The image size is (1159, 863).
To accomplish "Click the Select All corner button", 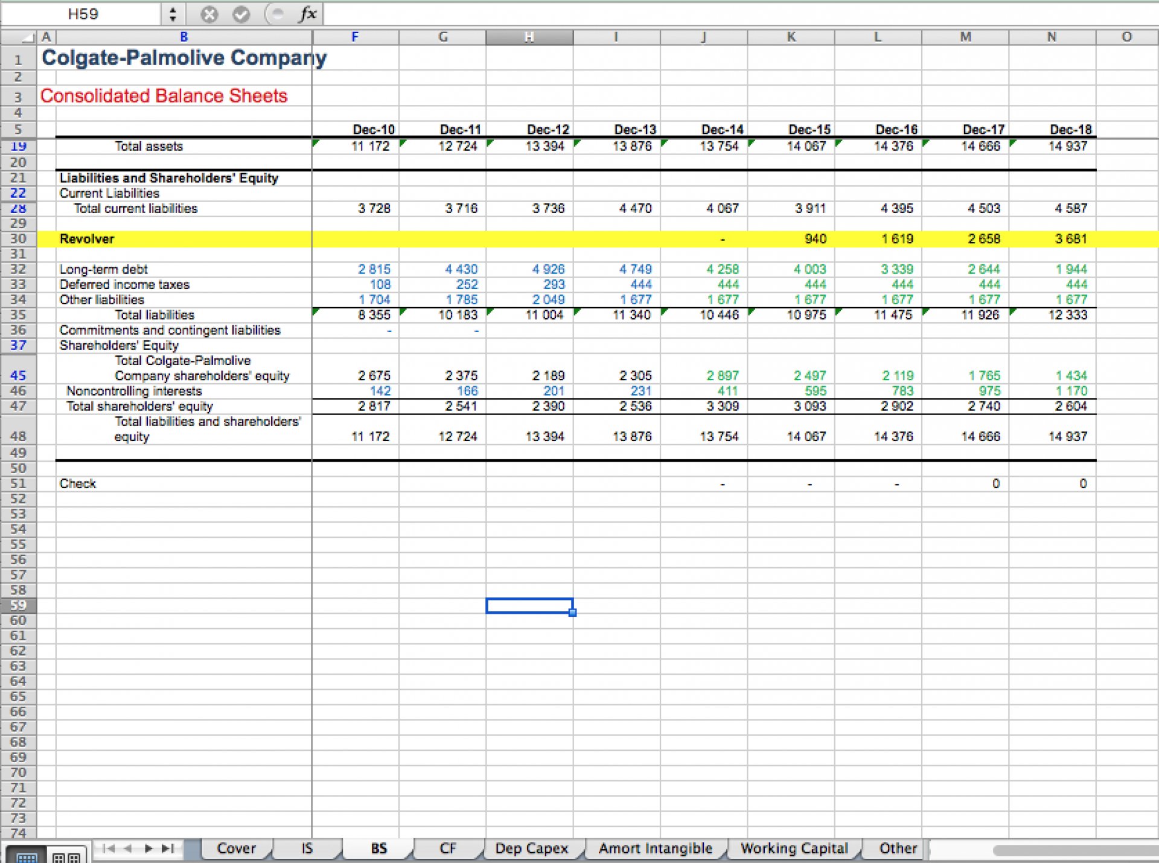I will [x=19, y=37].
